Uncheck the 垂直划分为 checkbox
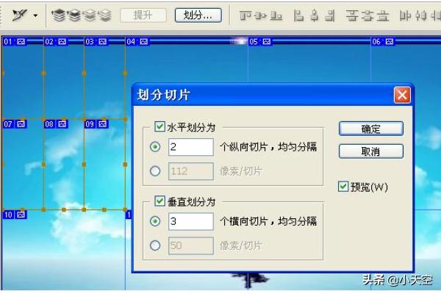Image resolution: width=441 pixels, height=294 pixels. click(160, 201)
